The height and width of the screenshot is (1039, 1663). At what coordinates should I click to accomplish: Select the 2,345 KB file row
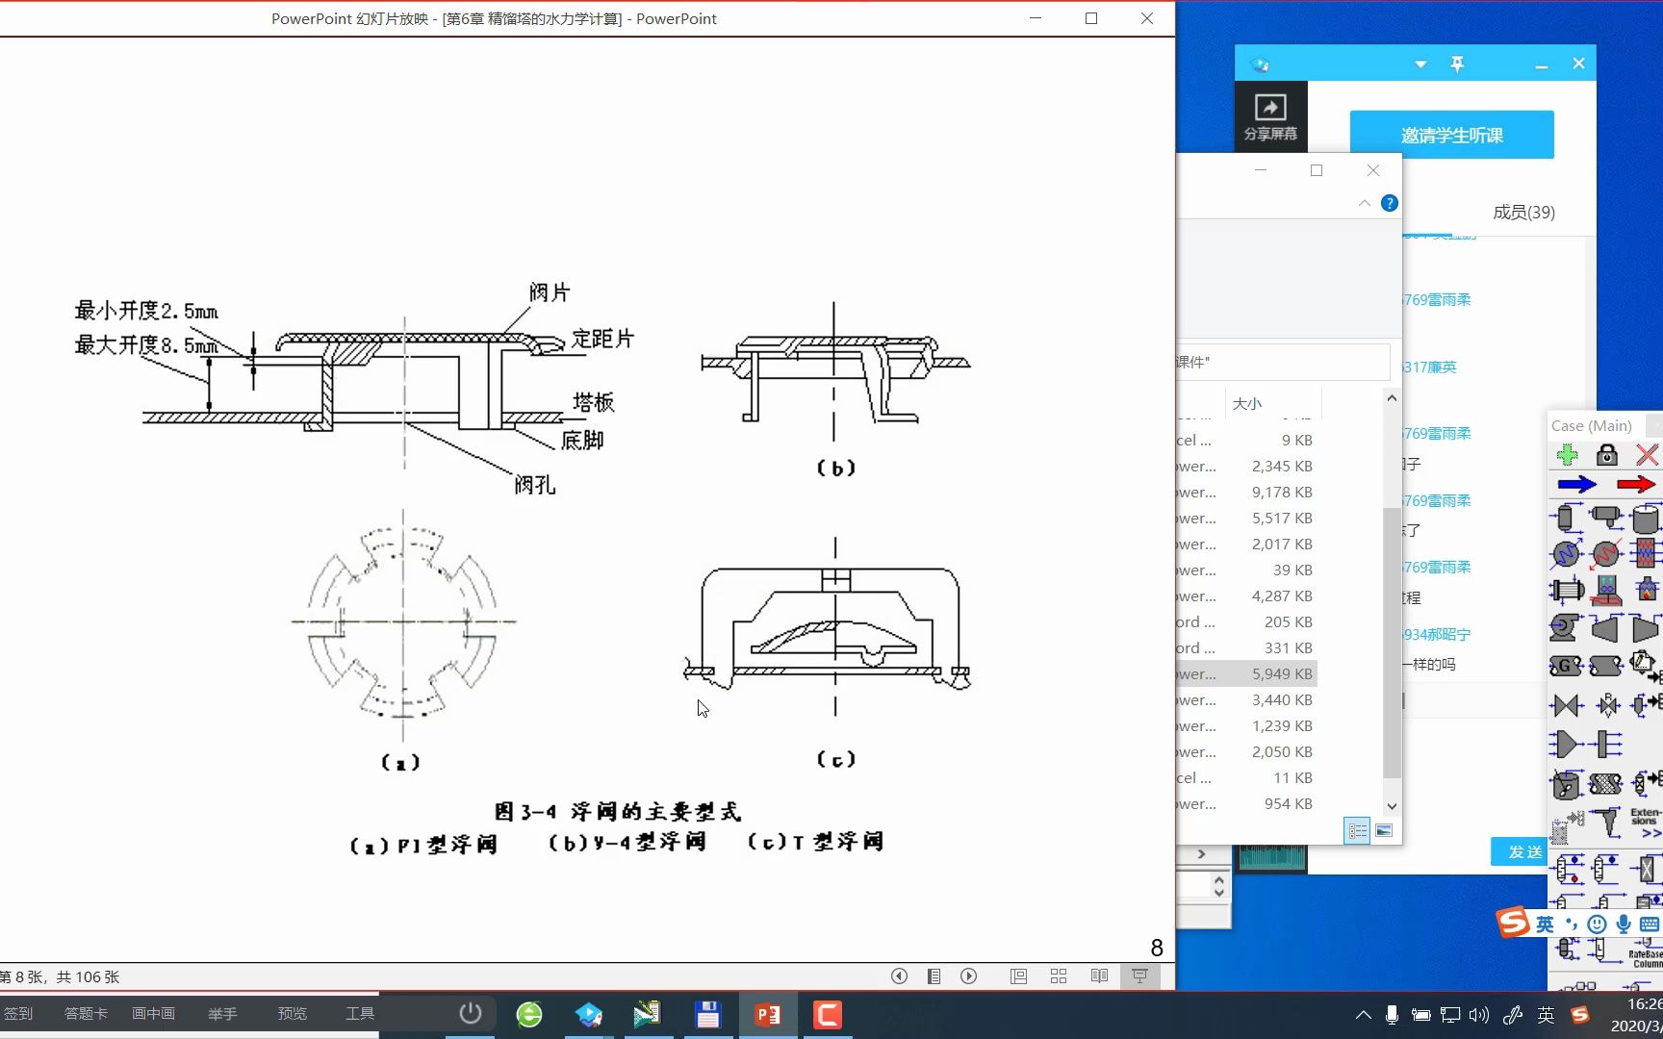pyautogui.click(x=1245, y=466)
